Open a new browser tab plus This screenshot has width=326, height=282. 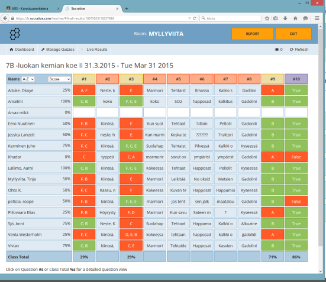coord(127,8)
